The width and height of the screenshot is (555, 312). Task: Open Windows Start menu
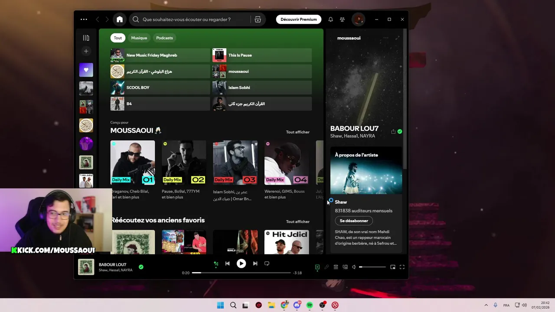point(220,305)
